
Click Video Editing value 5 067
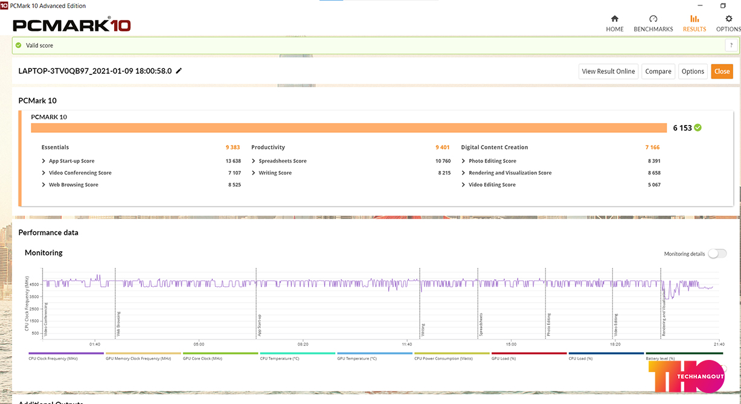654,185
